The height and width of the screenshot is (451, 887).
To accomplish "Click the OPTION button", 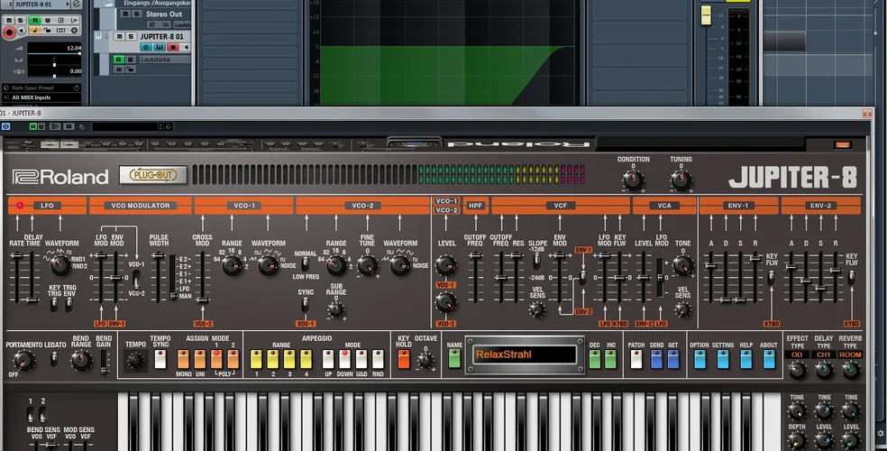I will [x=700, y=359].
